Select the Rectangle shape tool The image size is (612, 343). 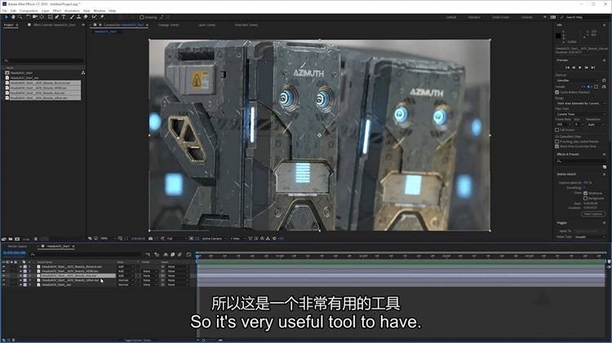pyautogui.click(x=51, y=17)
